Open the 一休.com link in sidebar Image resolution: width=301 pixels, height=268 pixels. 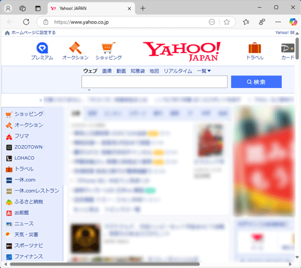point(25,180)
